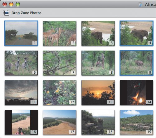Choose rock outcrop photo 18
The image size is (156, 138).
point(98,122)
